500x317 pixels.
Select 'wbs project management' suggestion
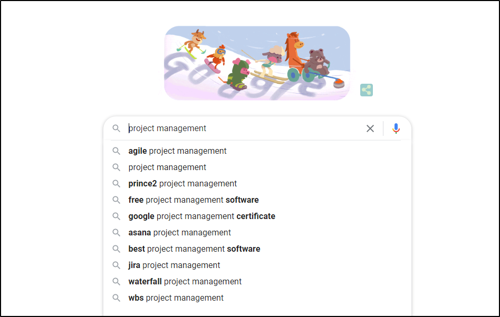click(x=176, y=298)
